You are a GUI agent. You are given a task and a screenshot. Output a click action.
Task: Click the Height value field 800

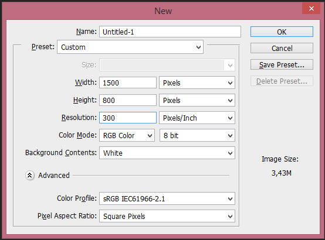(x=128, y=100)
